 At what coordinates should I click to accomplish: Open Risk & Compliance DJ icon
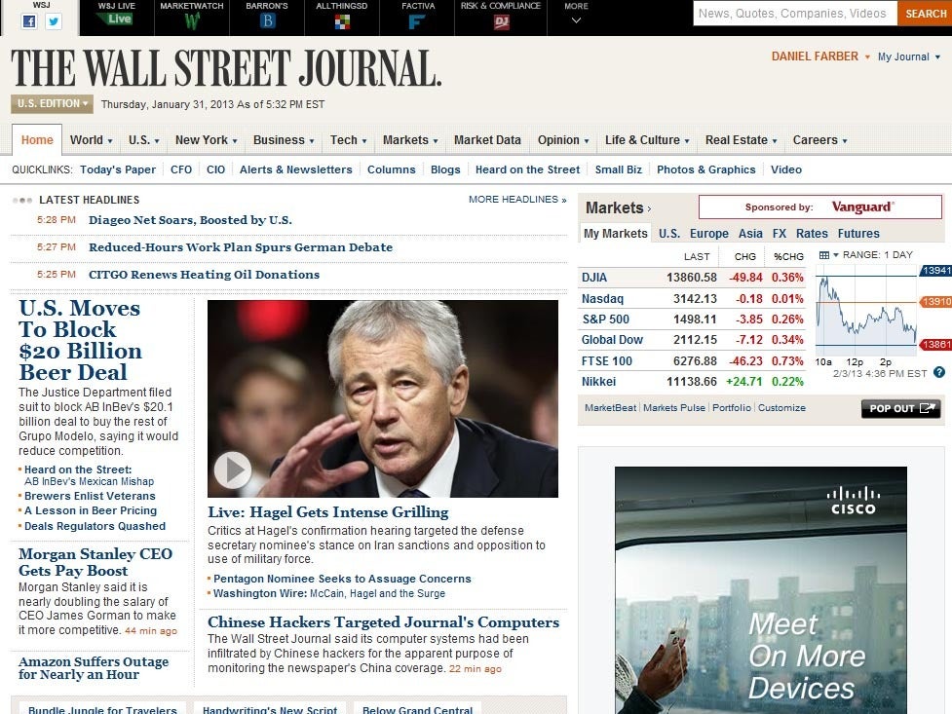click(501, 21)
